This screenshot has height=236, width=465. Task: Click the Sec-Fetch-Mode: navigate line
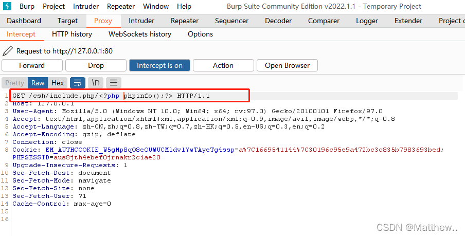click(61, 181)
